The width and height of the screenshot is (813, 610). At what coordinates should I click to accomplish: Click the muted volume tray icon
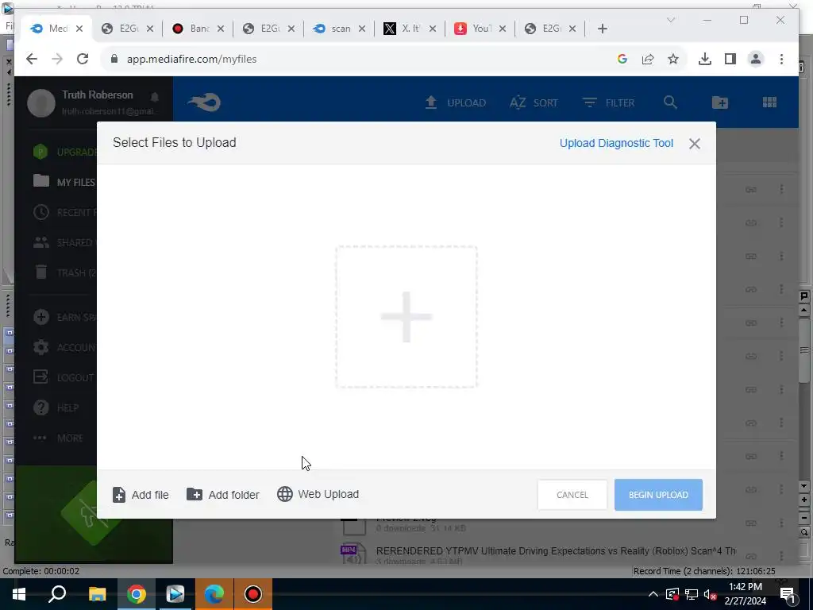click(711, 594)
